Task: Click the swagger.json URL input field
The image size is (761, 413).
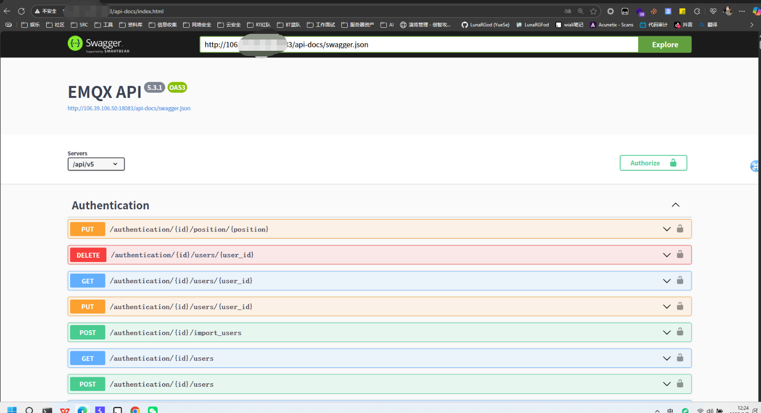Action: point(419,45)
